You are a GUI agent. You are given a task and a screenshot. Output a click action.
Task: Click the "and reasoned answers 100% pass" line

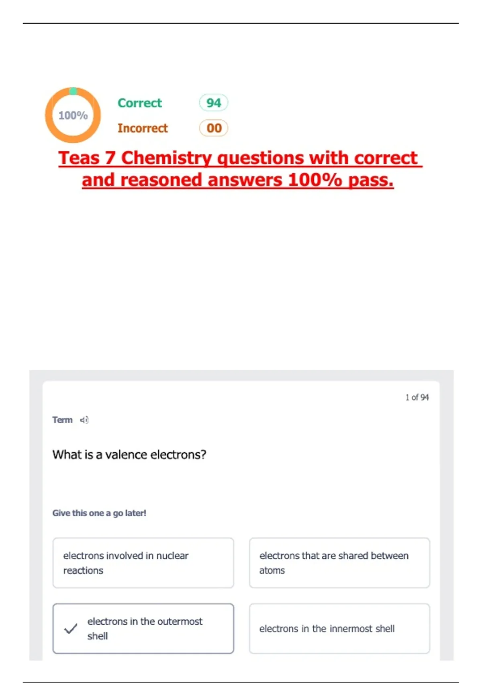pos(238,180)
